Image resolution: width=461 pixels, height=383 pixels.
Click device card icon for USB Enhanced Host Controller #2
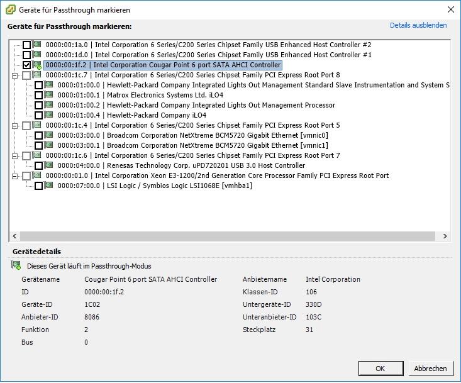click(x=38, y=45)
